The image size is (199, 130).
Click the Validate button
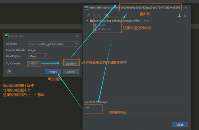[x=71, y=64]
